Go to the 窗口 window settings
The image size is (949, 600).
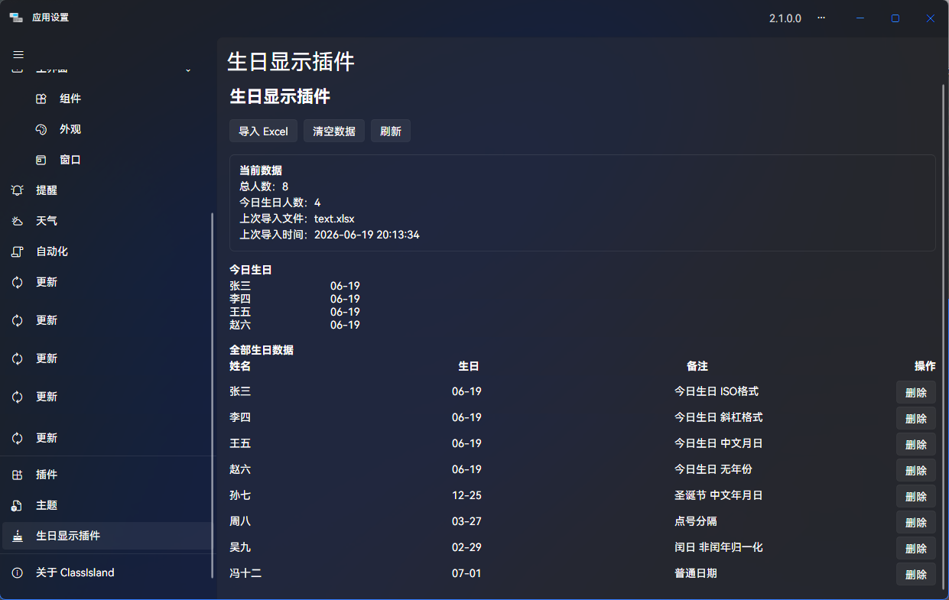pyautogui.click(x=107, y=160)
